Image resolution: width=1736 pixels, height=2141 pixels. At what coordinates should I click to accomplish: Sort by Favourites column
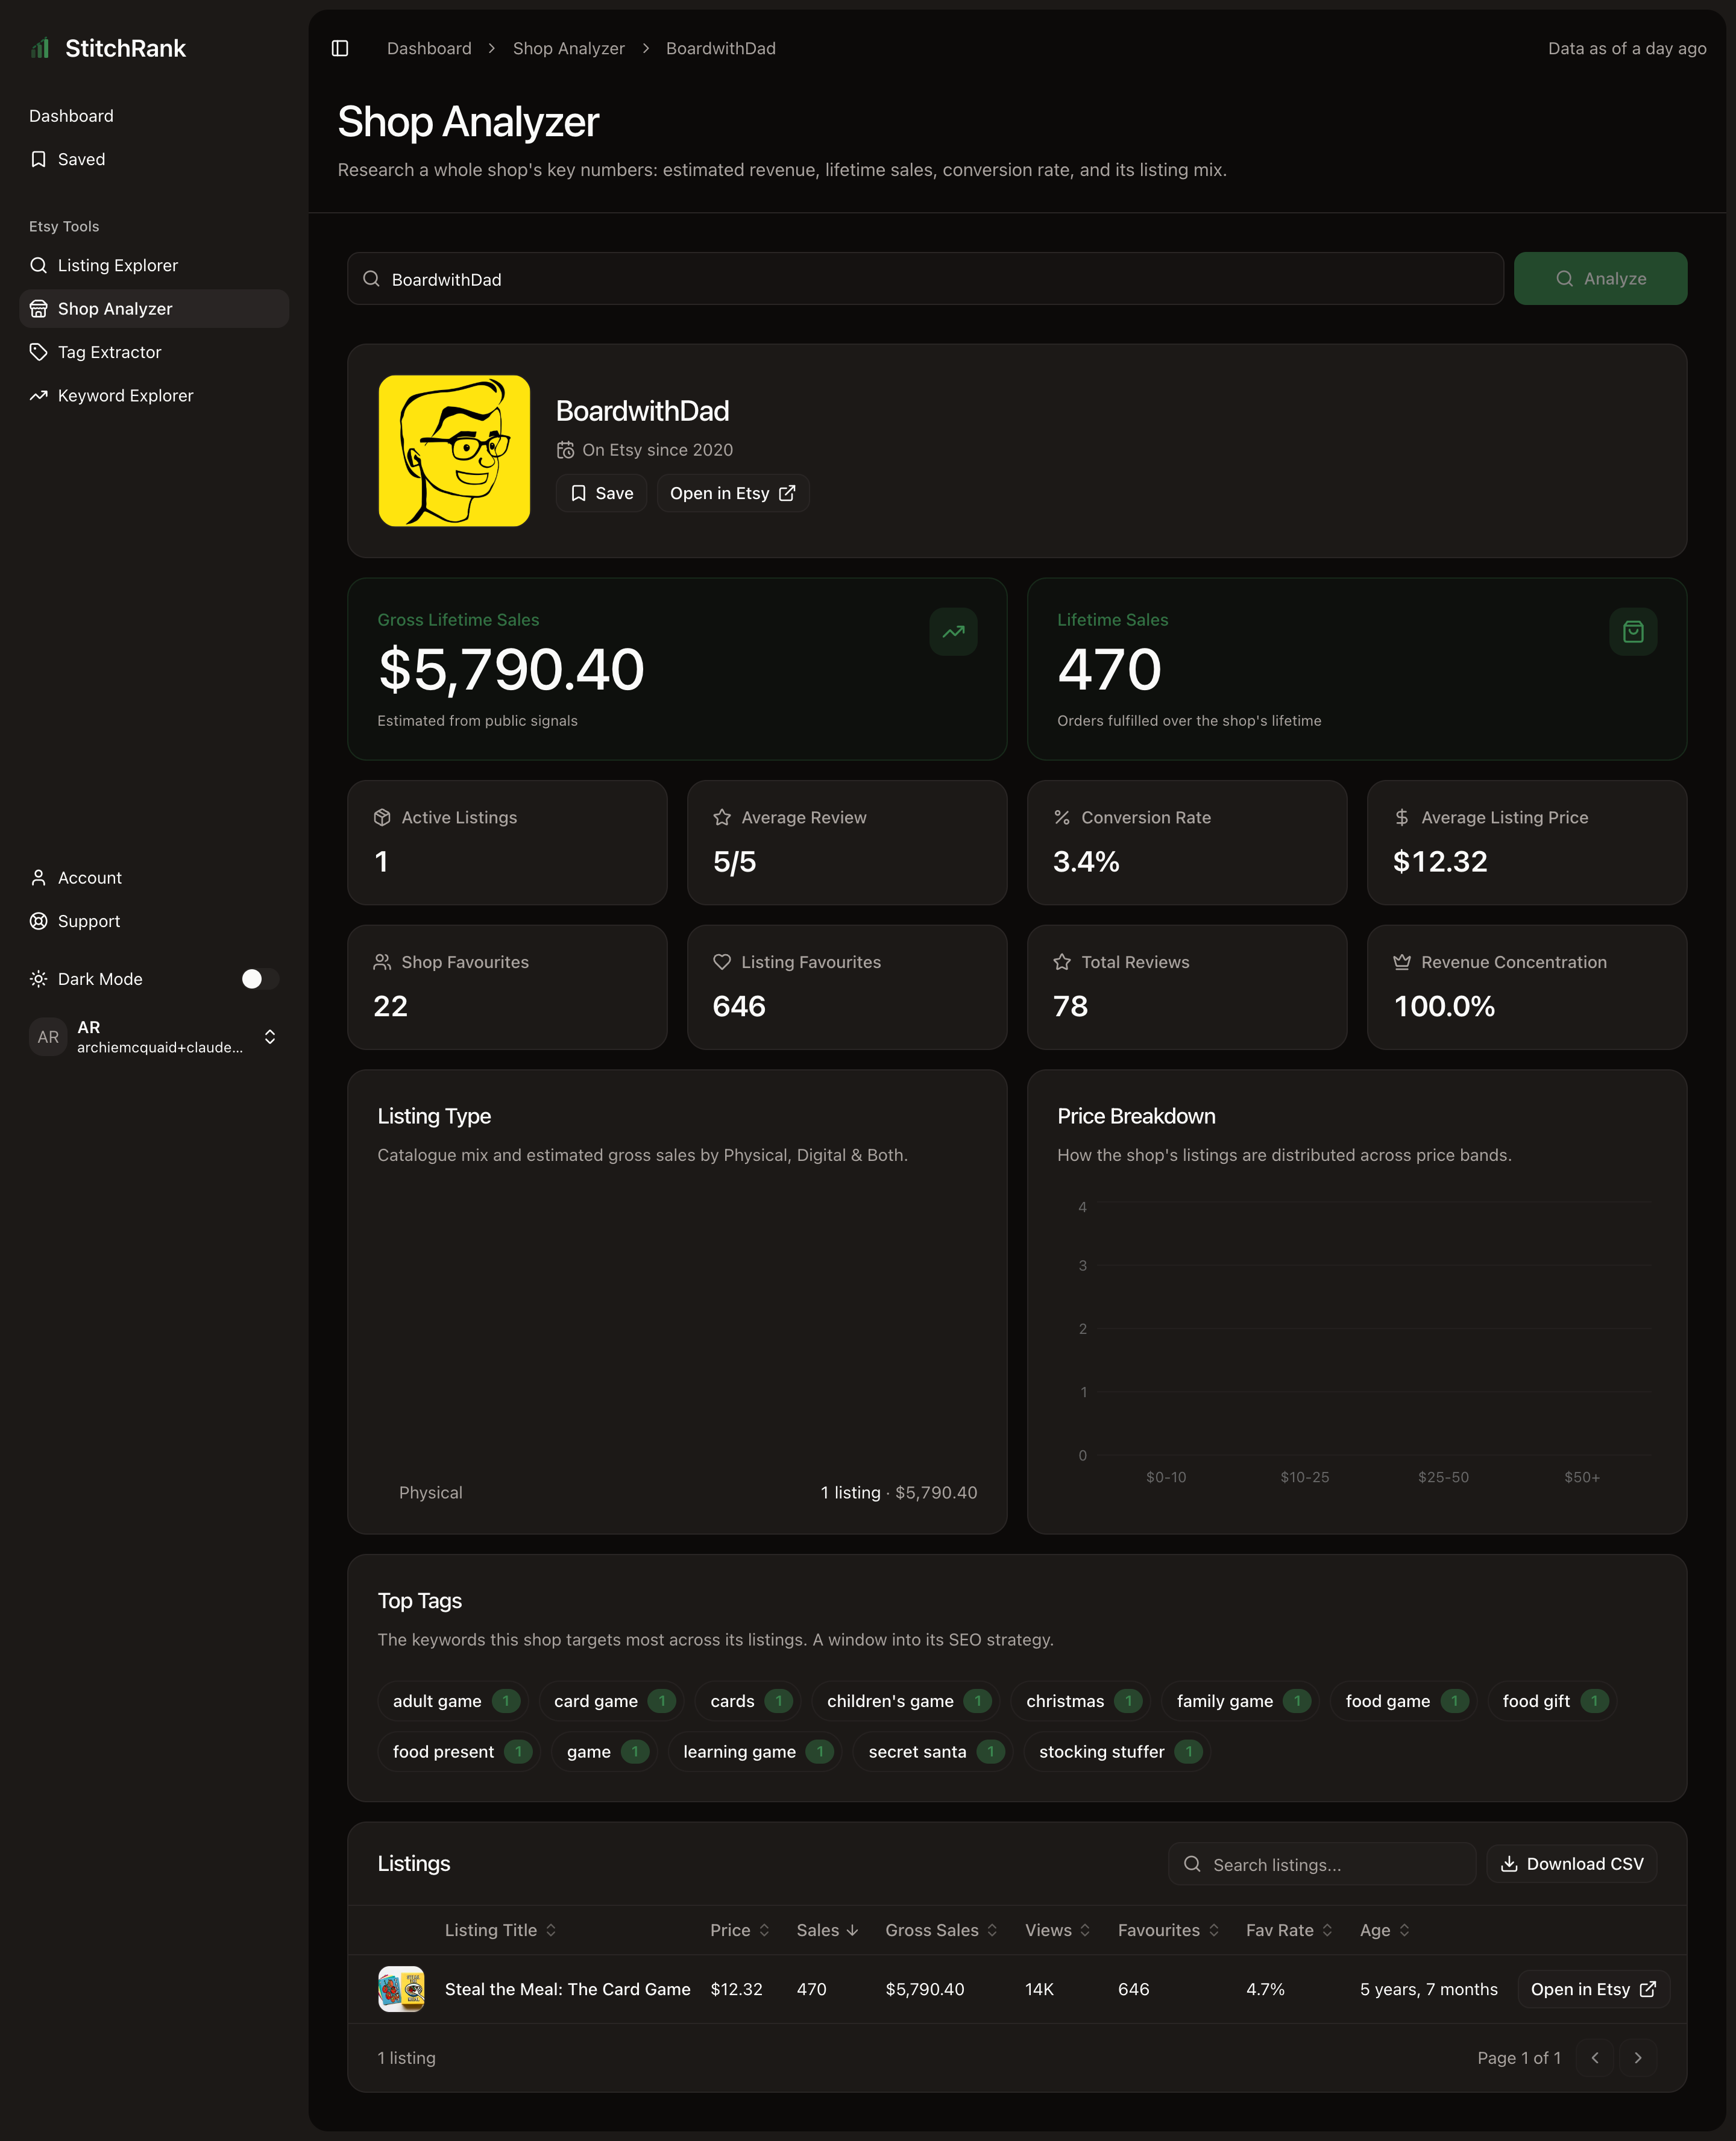pos(1168,1930)
